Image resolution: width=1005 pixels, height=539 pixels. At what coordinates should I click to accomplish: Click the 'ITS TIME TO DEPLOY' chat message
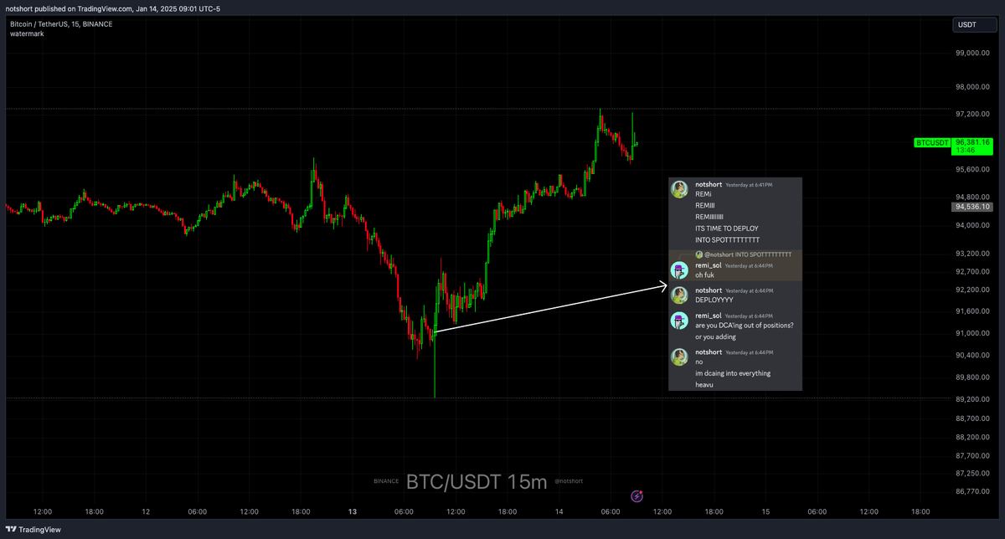tap(726, 228)
